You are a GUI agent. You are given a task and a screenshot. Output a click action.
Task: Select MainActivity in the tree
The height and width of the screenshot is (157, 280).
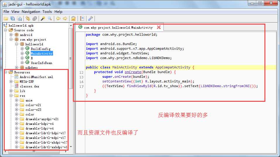click(x=42, y=54)
